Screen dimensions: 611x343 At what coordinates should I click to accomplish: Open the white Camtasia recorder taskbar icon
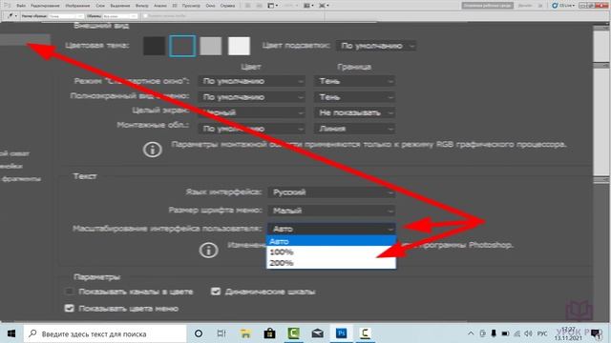click(x=365, y=333)
